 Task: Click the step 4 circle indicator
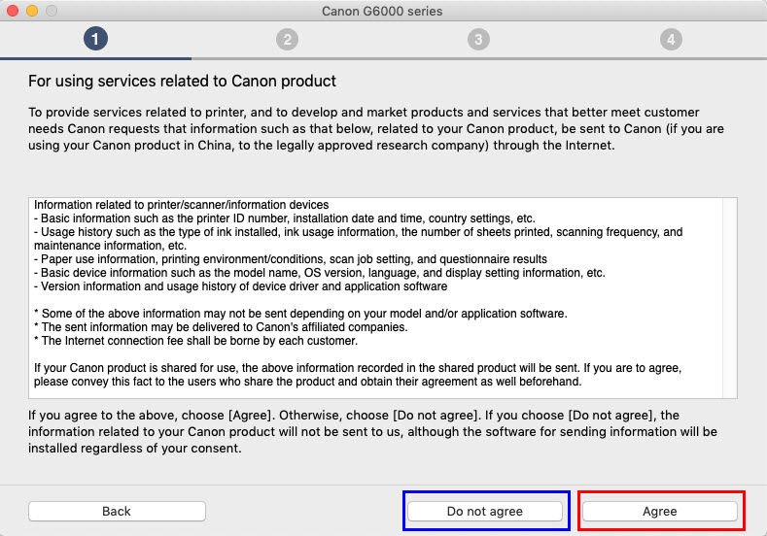coord(671,39)
